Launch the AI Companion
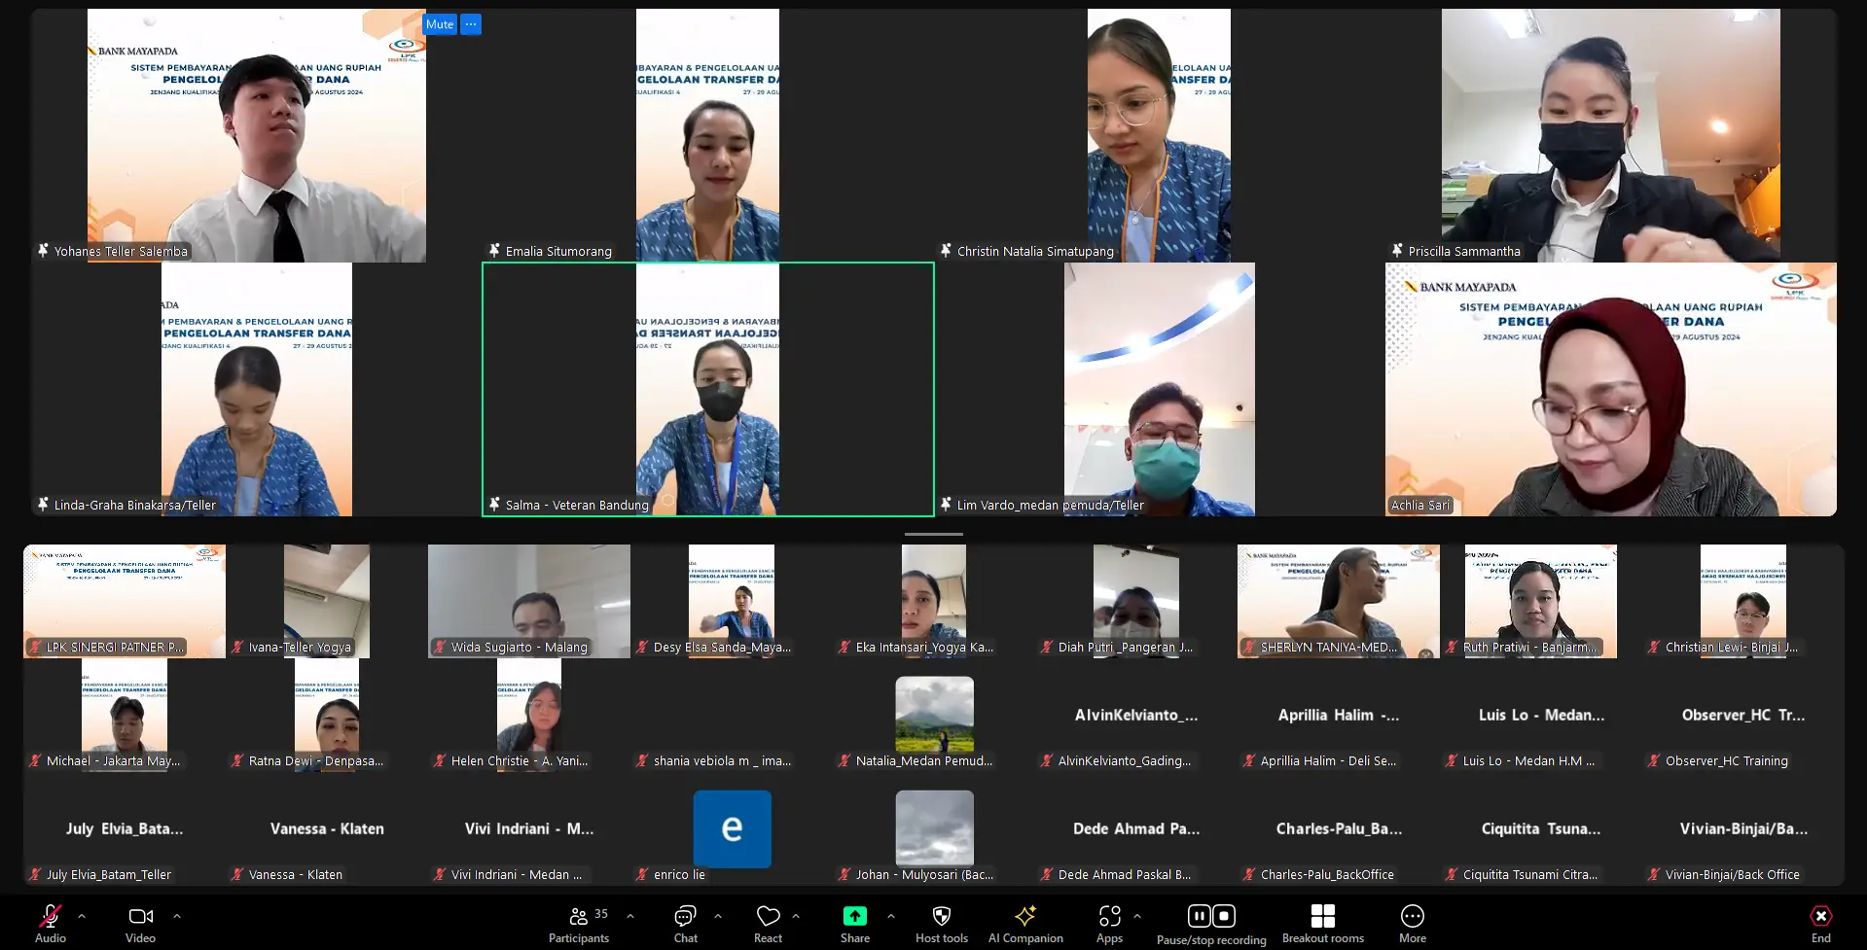Image resolution: width=1867 pixels, height=950 pixels. 1024,923
